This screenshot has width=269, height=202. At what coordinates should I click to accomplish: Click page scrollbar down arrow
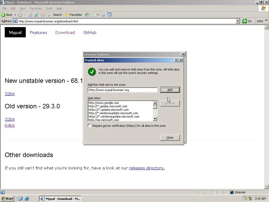pyautogui.click(x=266, y=187)
